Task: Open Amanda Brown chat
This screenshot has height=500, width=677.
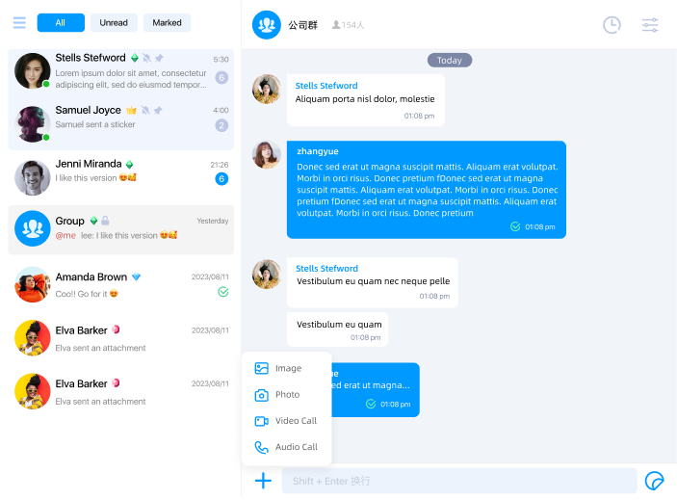Action: pos(121,284)
